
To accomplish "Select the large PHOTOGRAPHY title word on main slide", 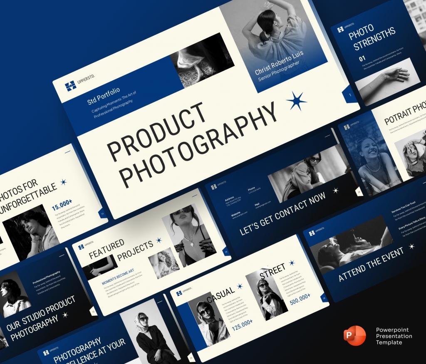I will tap(198, 145).
